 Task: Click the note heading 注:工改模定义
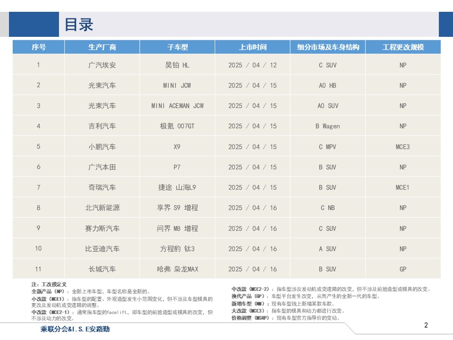point(49,284)
